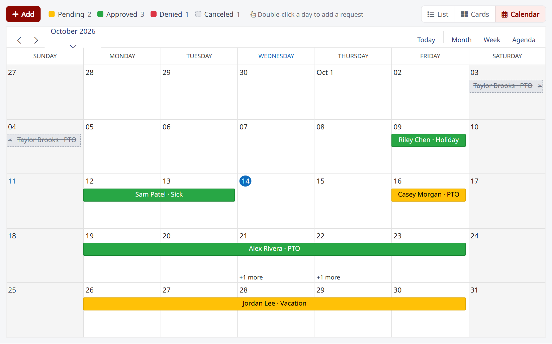Go to previous month arrow
552x344 pixels.
point(19,40)
